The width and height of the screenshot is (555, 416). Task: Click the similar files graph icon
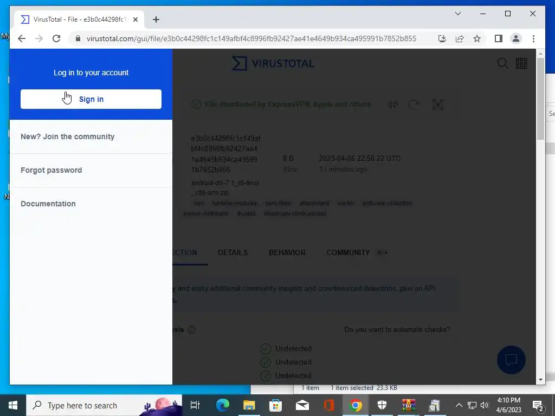(393, 105)
